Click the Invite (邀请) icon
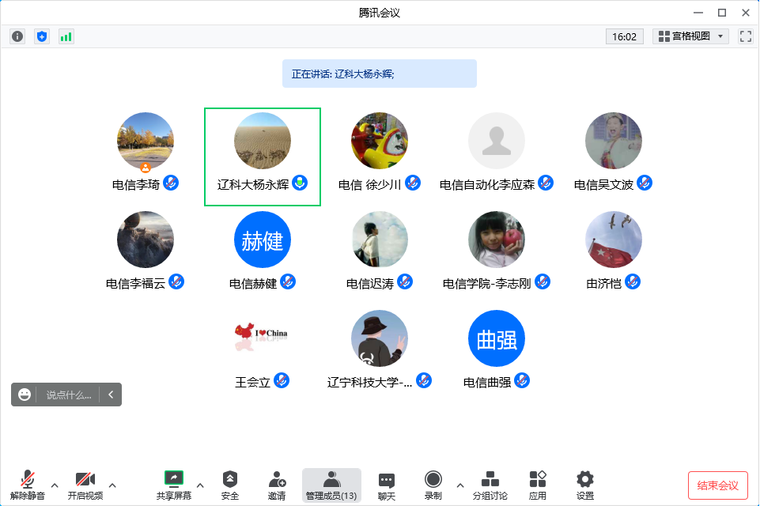Image resolution: width=760 pixels, height=506 pixels. tap(277, 485)
